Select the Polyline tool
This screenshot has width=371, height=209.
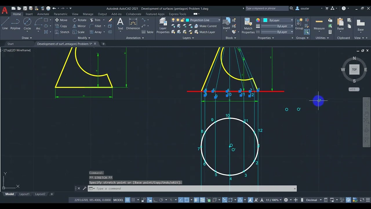tap(15, 24)
